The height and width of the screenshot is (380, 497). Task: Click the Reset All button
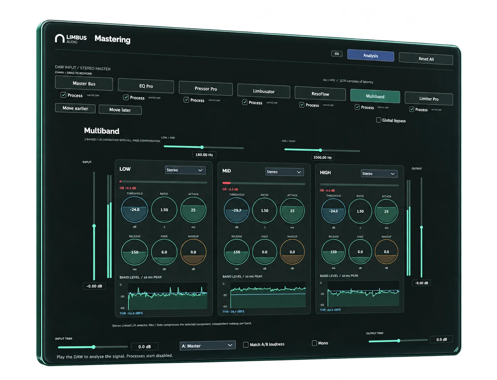[426, 59]
